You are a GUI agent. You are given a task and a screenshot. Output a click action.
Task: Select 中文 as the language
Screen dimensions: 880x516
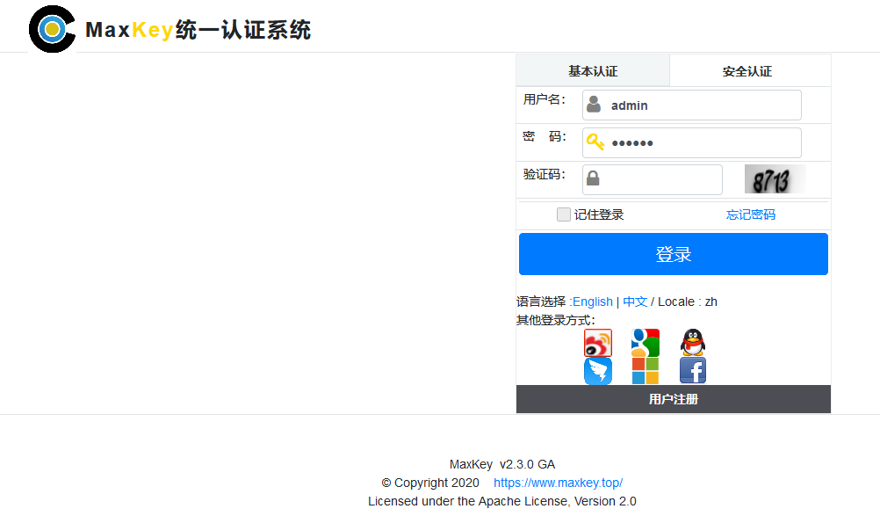click(x=634, y=302)
